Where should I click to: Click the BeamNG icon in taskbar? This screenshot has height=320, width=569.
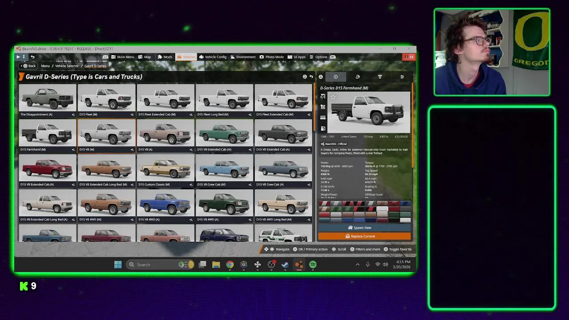tap(299, 264)
